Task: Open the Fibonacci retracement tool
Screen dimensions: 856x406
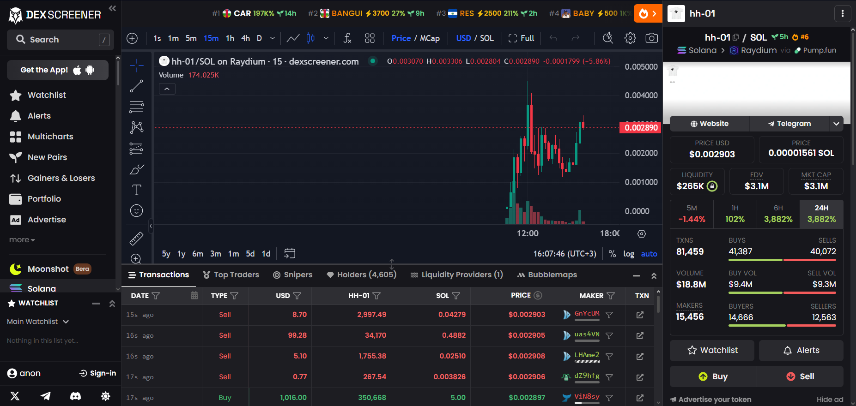Action: coord(136,107)
